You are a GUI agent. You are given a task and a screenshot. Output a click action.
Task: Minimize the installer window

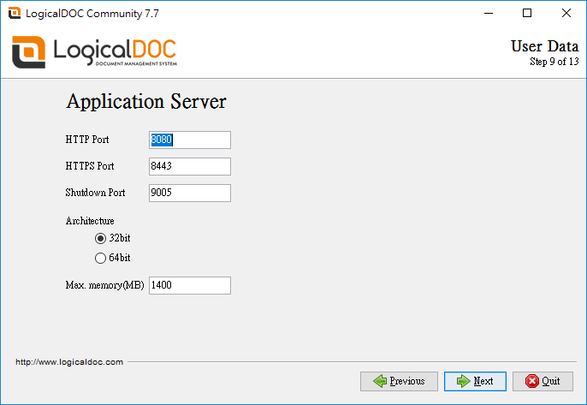(x=488, y=14)
